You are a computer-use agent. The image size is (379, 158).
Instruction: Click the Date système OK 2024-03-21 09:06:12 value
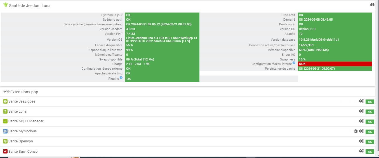[x=159, y=24]
